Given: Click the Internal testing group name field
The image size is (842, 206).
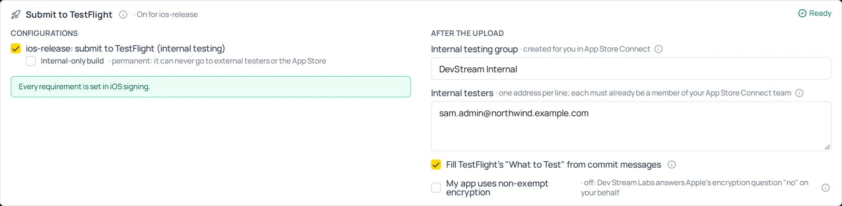Looking at the screenshot, I should coord(631,69).
